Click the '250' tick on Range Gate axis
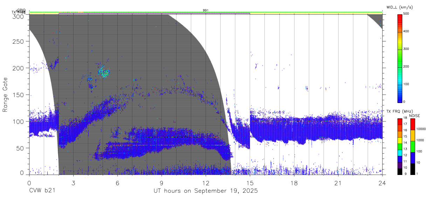Viewport: 430px width, 198px height. [19, 41]
